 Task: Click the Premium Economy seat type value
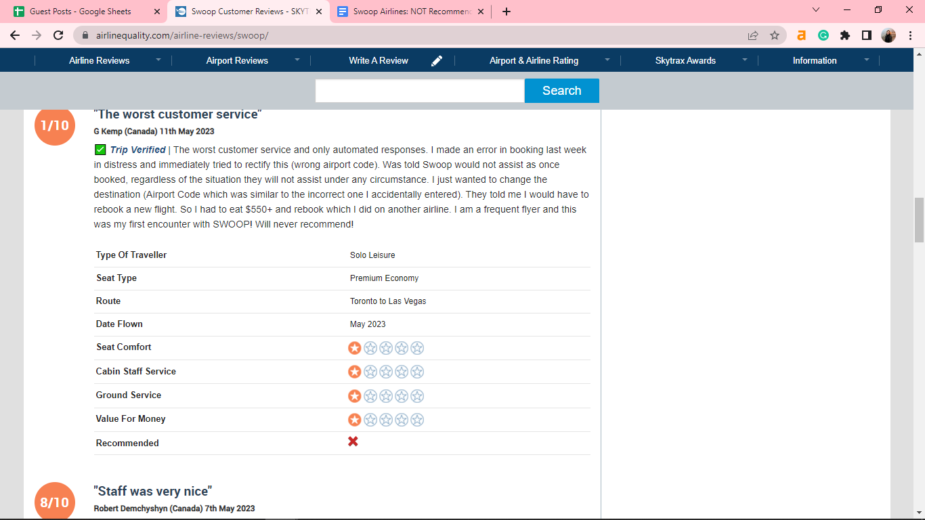point(384,278)
